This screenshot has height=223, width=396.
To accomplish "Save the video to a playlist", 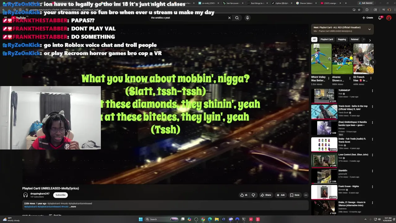I will 295,195.
